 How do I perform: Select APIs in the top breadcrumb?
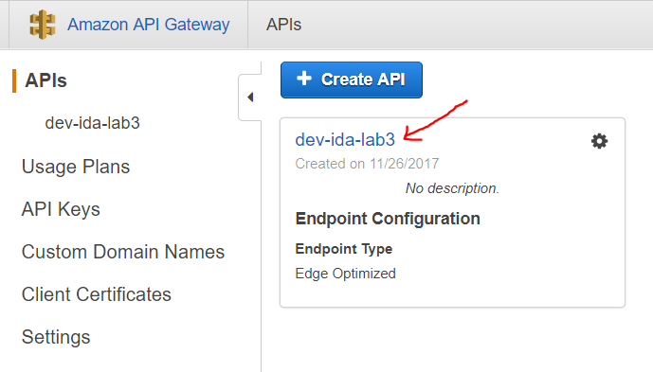pos(283,25)
